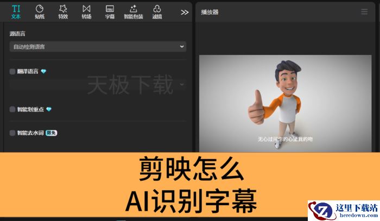Click the 限免 badge next to 智能去水词
The height and width of the screenshot is (221, 380).
(x=52, y=133)
